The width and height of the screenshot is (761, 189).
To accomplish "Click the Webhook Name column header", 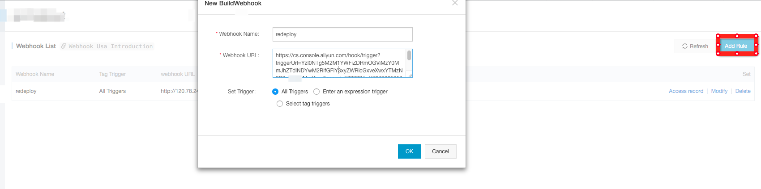I will pos(35,74).
